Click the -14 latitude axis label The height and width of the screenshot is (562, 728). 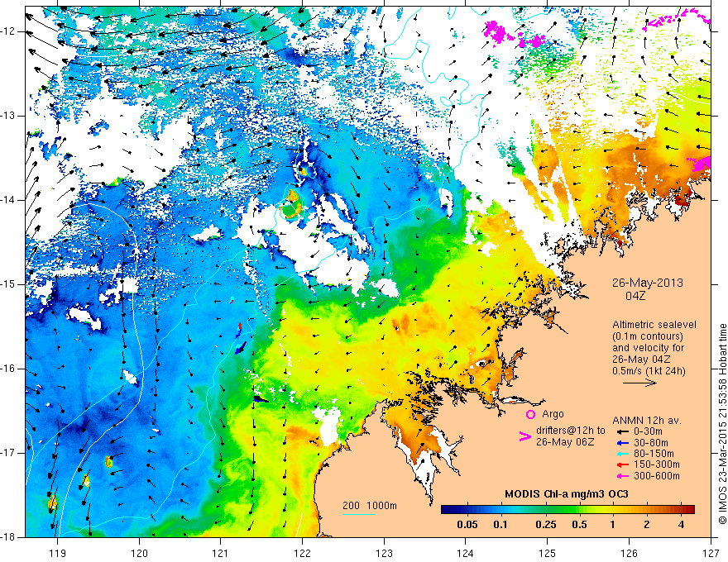click(x=8, y=200)
